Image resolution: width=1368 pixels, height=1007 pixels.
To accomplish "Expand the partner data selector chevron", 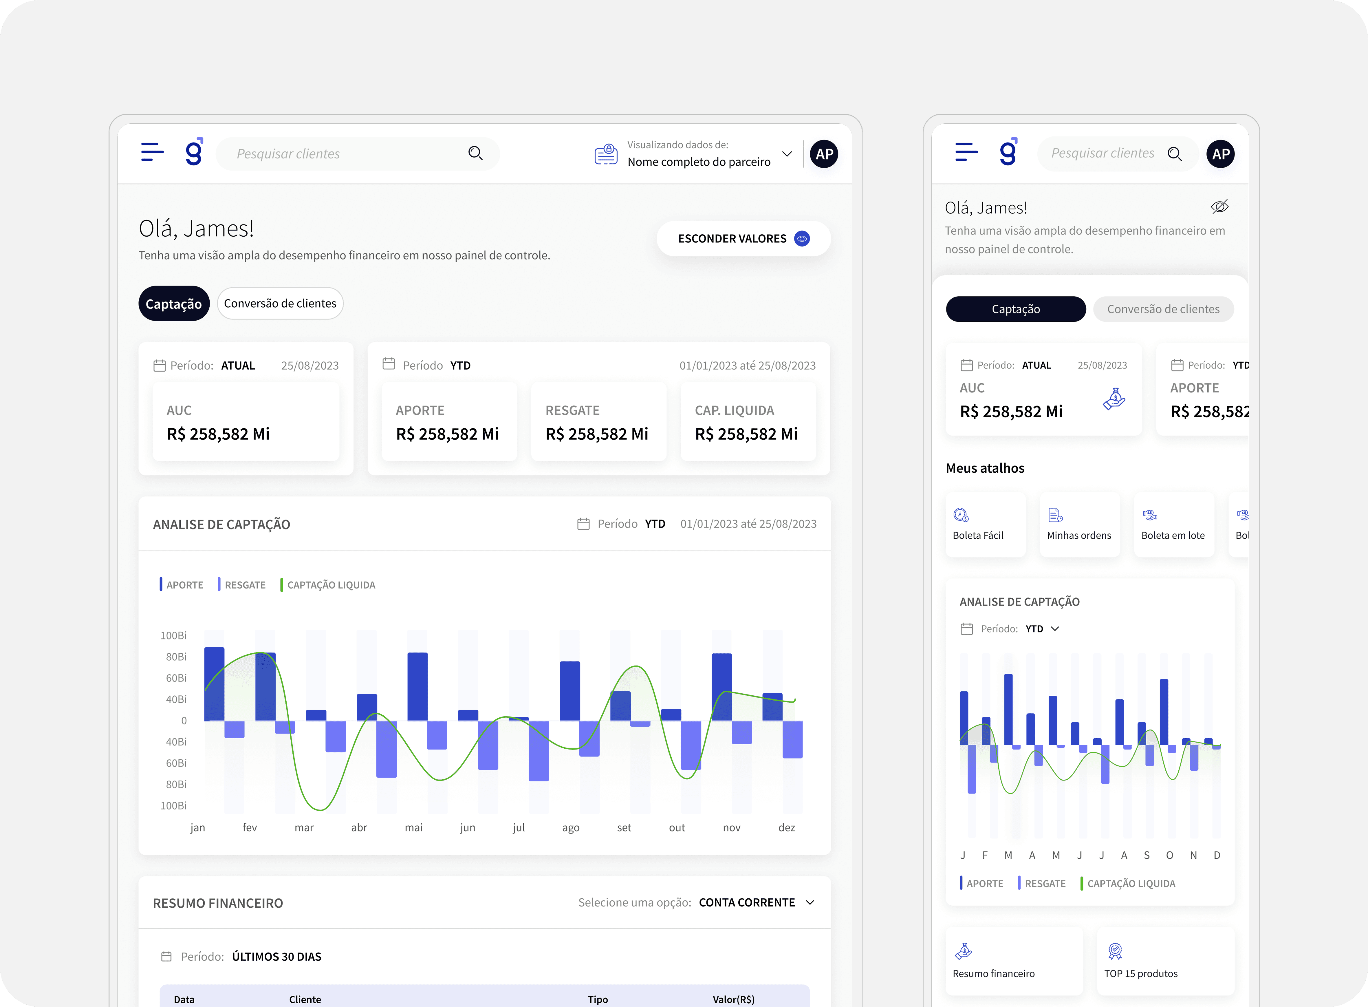I will [787, 153].
